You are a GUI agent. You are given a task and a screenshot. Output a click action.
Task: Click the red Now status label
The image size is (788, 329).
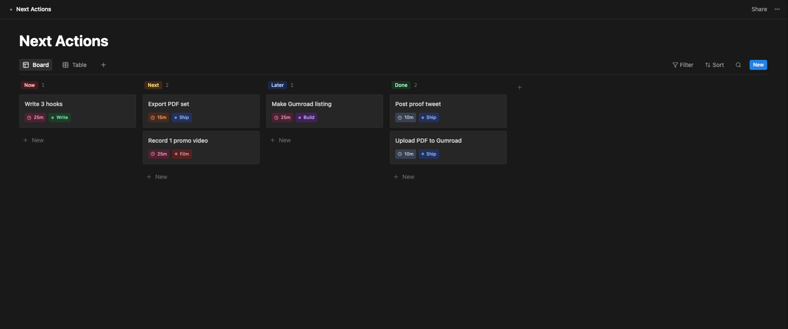(x=29, y=85)
